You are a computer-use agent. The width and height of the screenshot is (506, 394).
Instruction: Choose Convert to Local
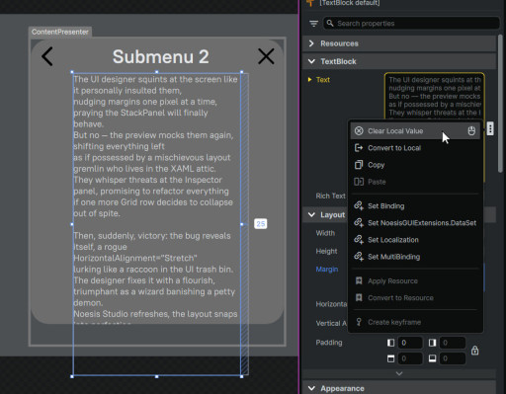coord(416,148)
